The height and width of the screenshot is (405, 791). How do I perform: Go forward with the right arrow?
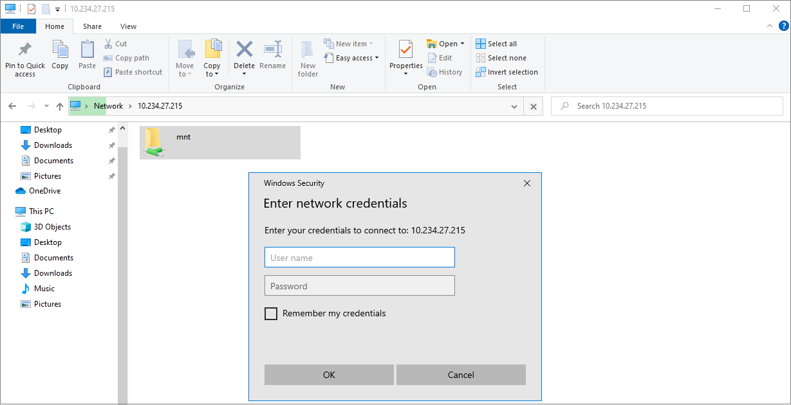click(31, 106)
